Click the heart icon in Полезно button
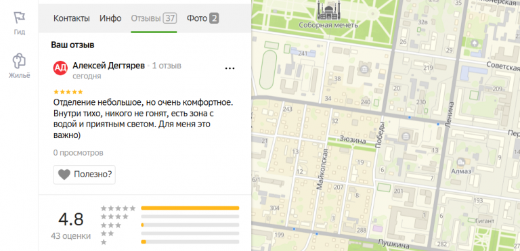The image size is (520, 251). coord(64,175)
